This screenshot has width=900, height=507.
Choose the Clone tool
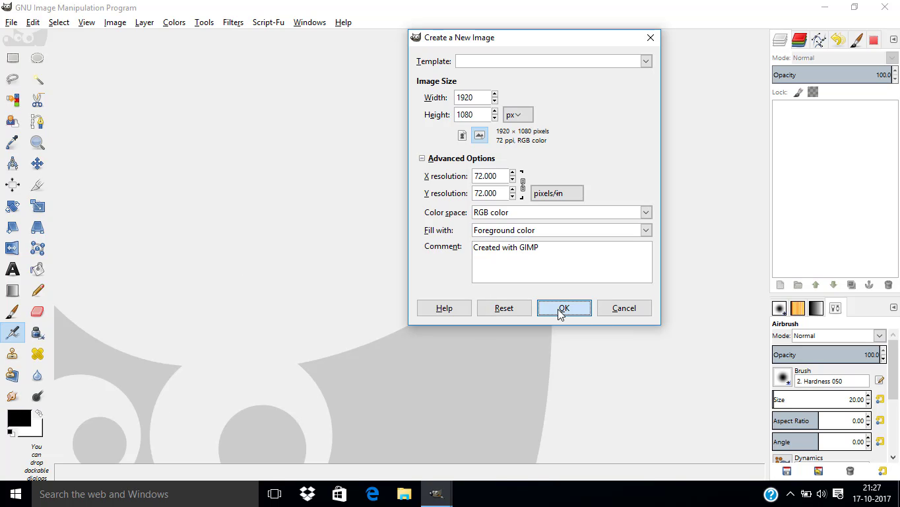(13, 354)
